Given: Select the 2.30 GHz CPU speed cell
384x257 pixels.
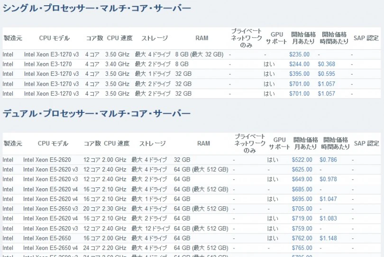Looking at the screenshot, I should click(x=114, y=209).
